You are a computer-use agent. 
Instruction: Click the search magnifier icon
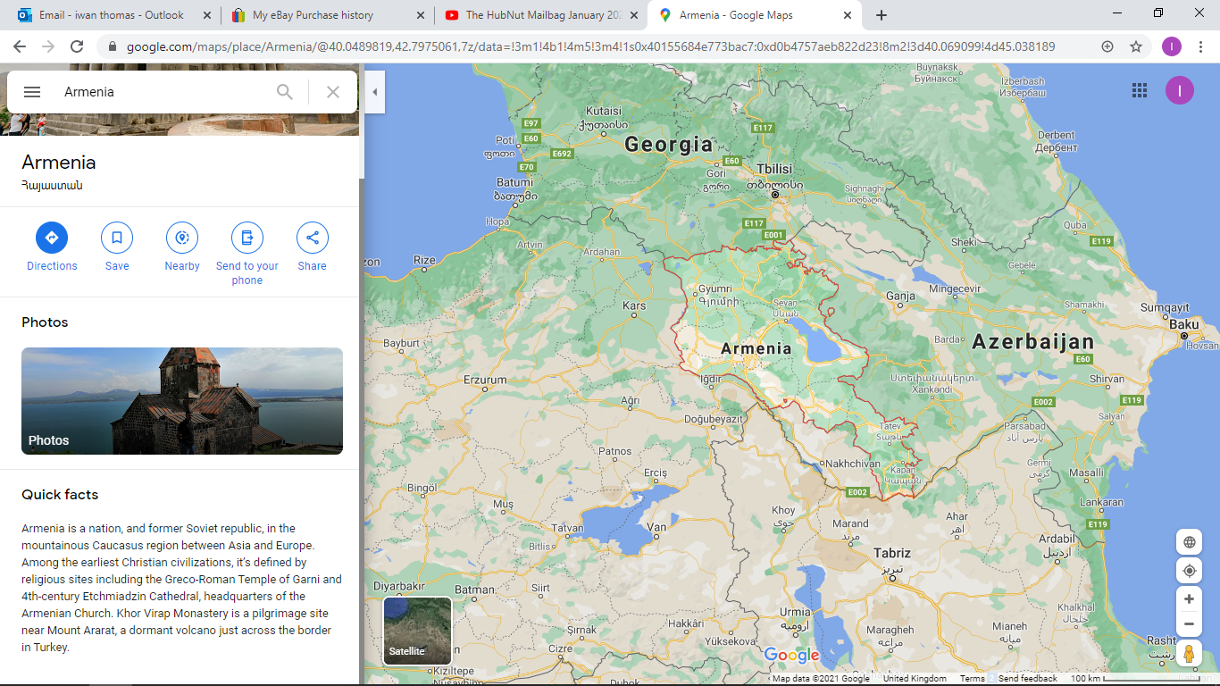click(285, 92)
